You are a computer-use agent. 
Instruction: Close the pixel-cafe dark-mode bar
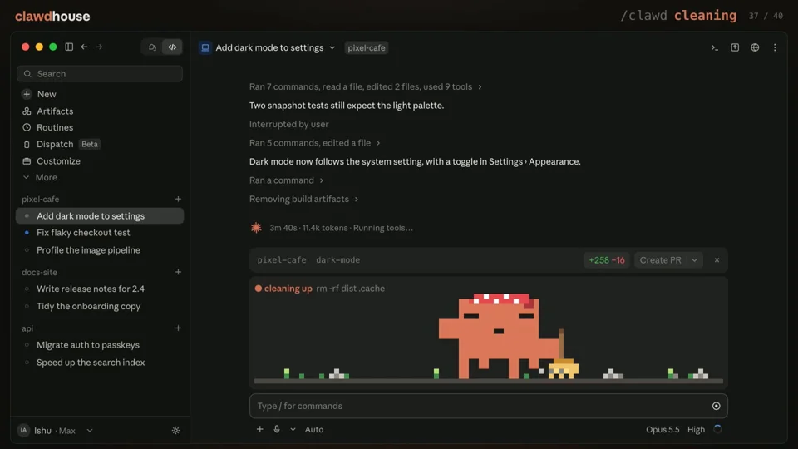coord(717,260)
